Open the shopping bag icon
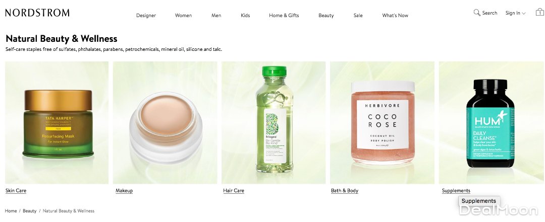Image resolution: width=545 pixels, height=222 pixels. 539,12
